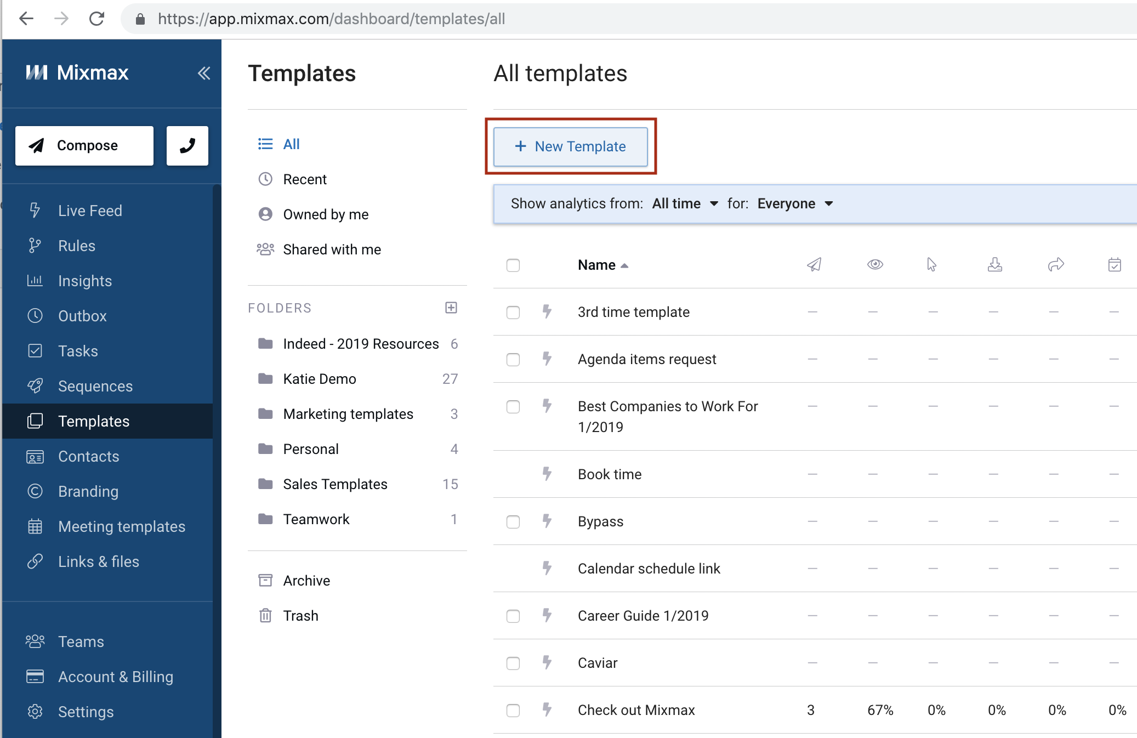Open Tasks in sidebar

(x=78, y=351)
